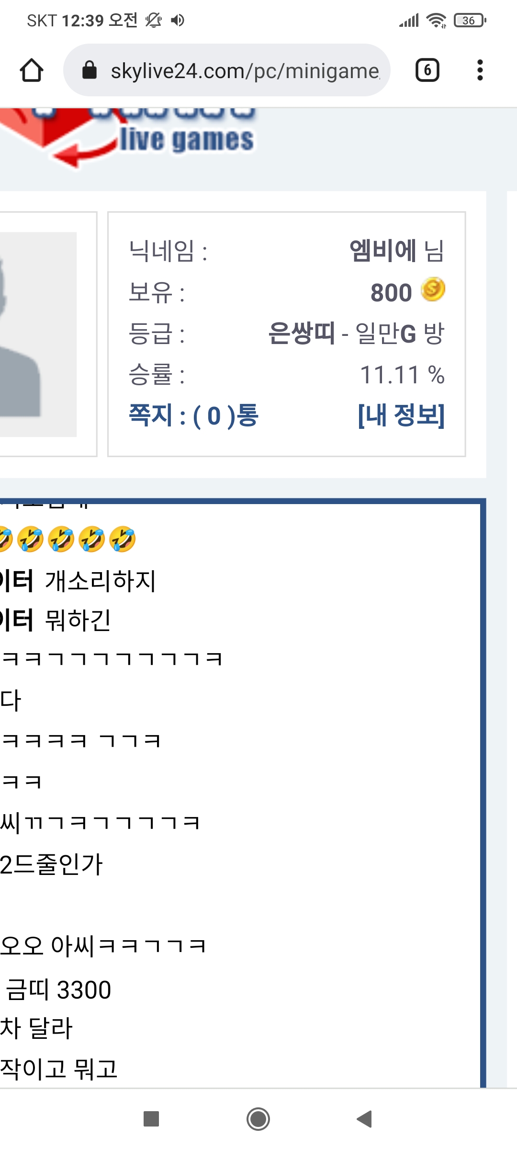Open the 쪽지 : ( 0 )통 messages link

[x=194, y=415]
